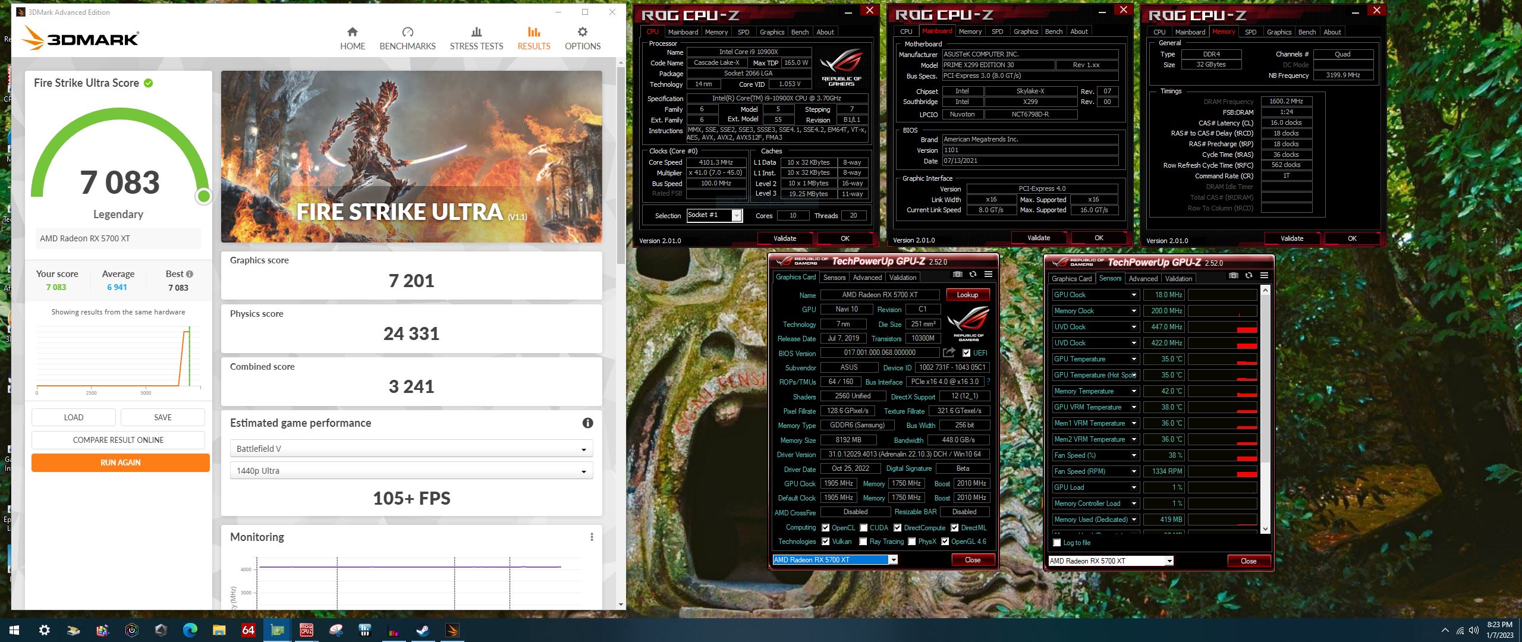The height and width of the screenshot is (642, 1522).
Task: Expand Fan Speed (RPM) sensor dropdown
Action: [x=1133, y=471]
